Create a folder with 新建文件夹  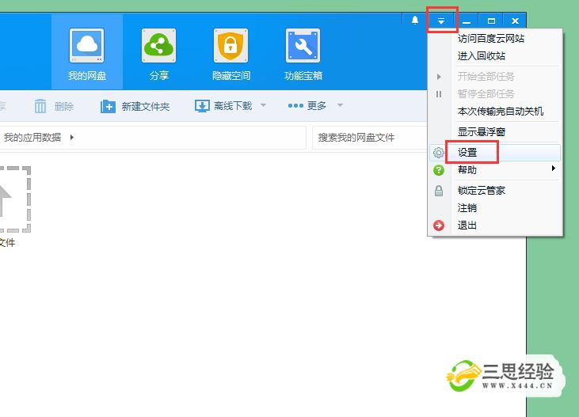(x=135, y=106)
